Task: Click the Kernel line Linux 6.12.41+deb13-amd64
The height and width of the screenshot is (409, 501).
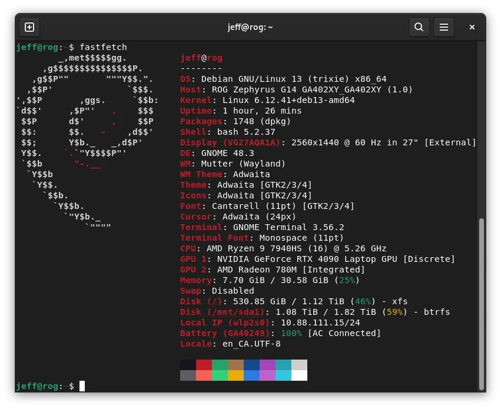Action: coord(267,100)
